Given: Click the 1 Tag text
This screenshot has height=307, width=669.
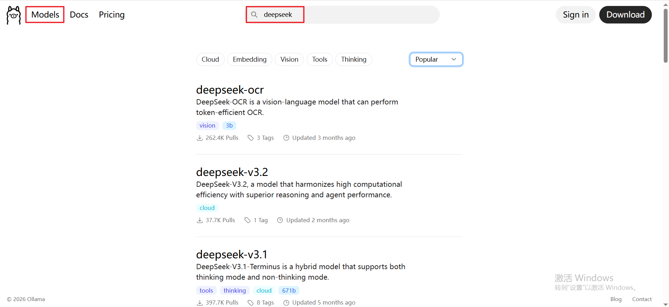Looking at the screenshot, I should point(261,220).
